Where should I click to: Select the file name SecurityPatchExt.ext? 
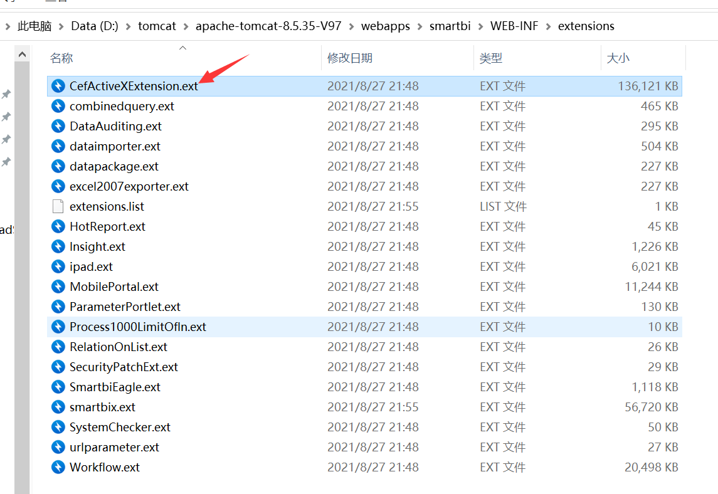(x=124, y=367)
